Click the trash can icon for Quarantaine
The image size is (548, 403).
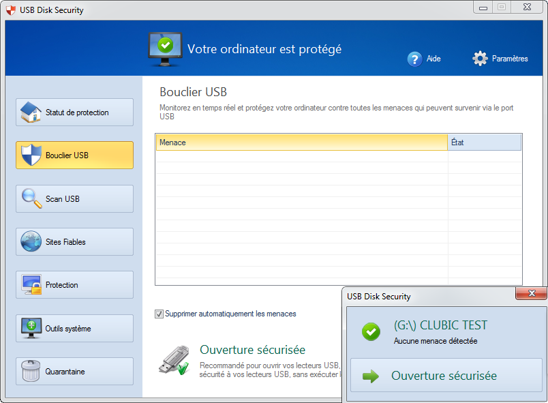tap(31, 371)
